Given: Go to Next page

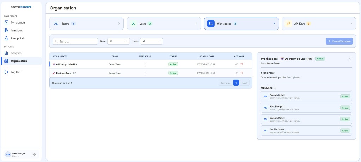Looking at the screenshot, I should pyautogui.click(x=245, y=83).
